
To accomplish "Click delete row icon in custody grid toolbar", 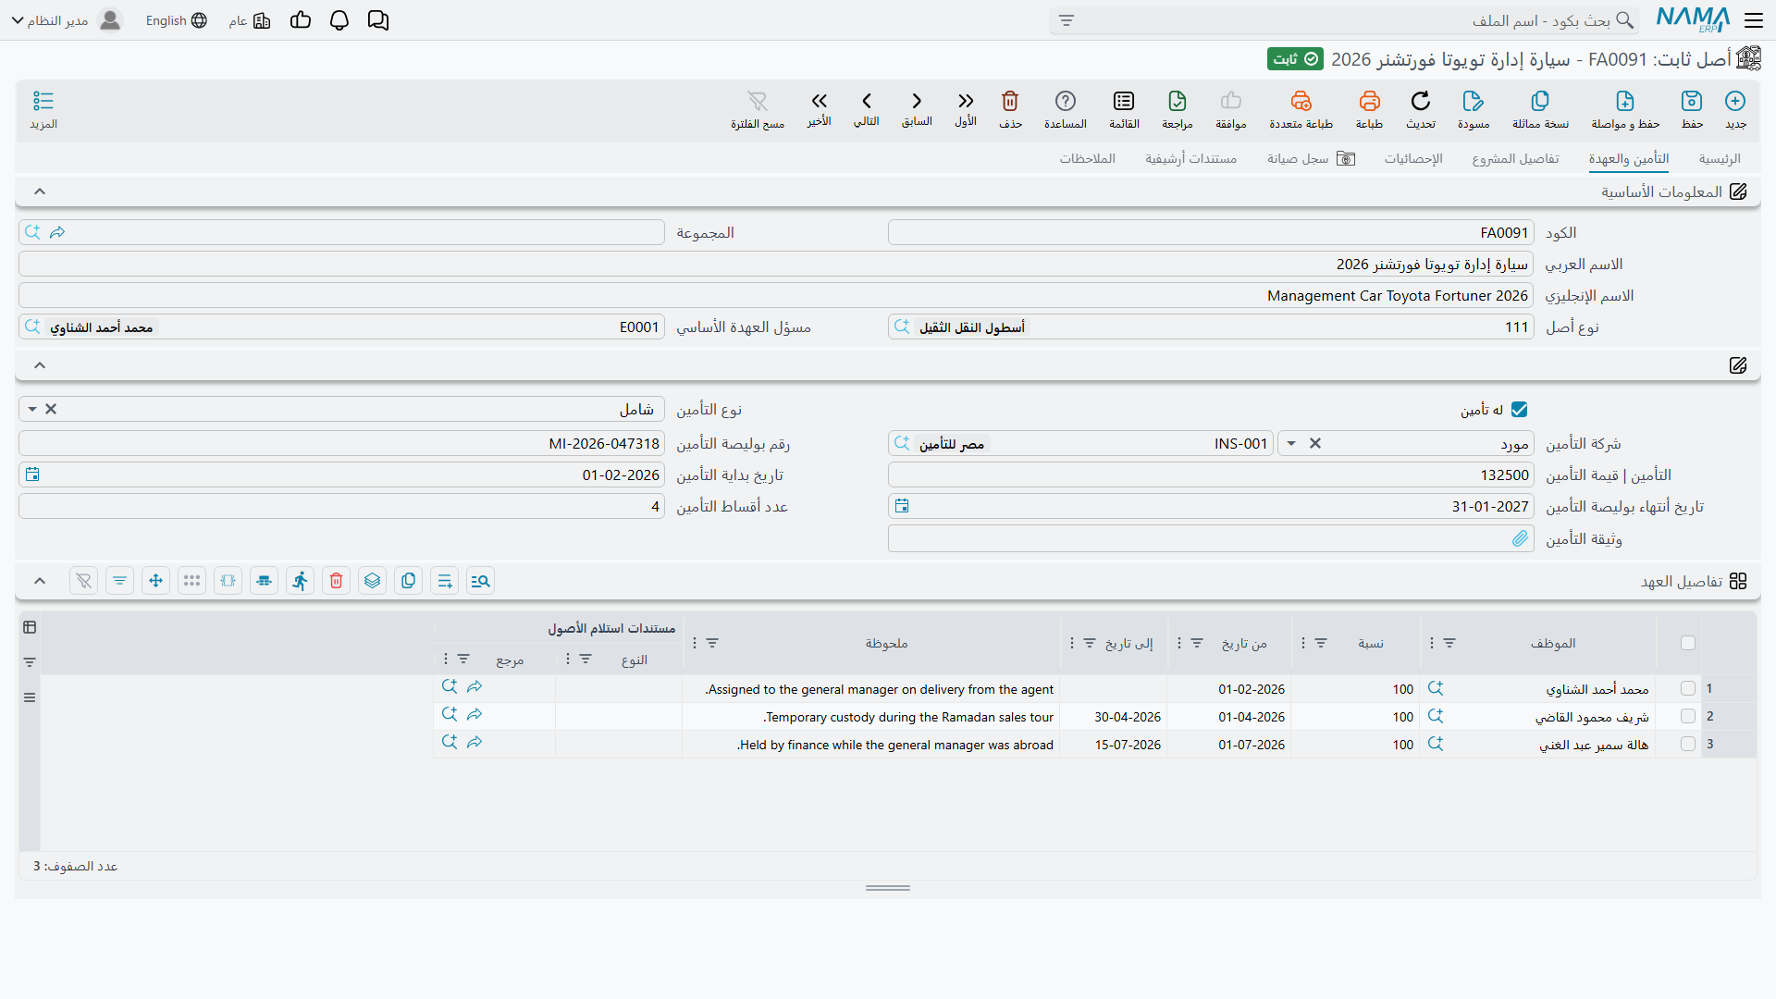I will coord(337,581).
